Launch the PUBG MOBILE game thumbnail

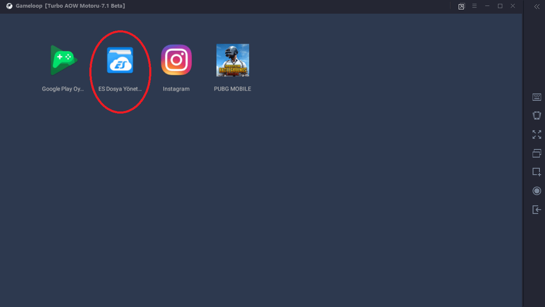point(233,60)
